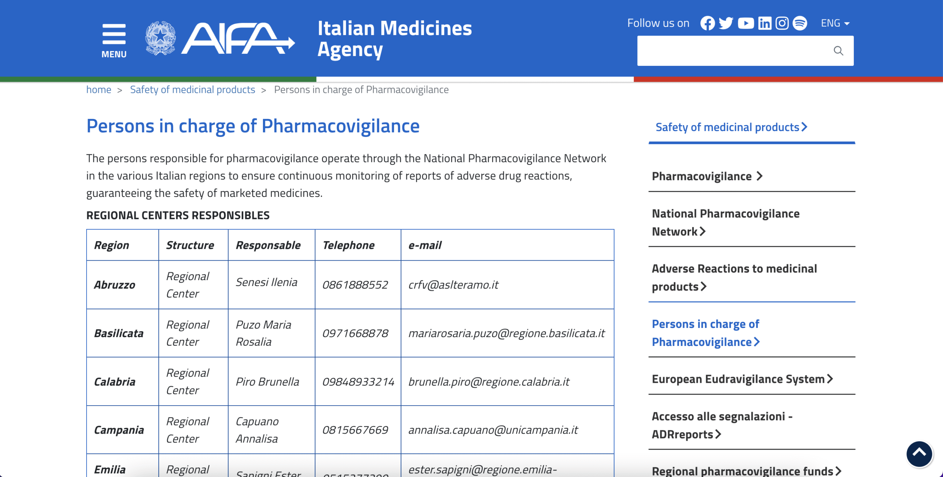Open the hamburger MENU icon
The width and height of the screenshot is (943, 477).
(114, 40)
